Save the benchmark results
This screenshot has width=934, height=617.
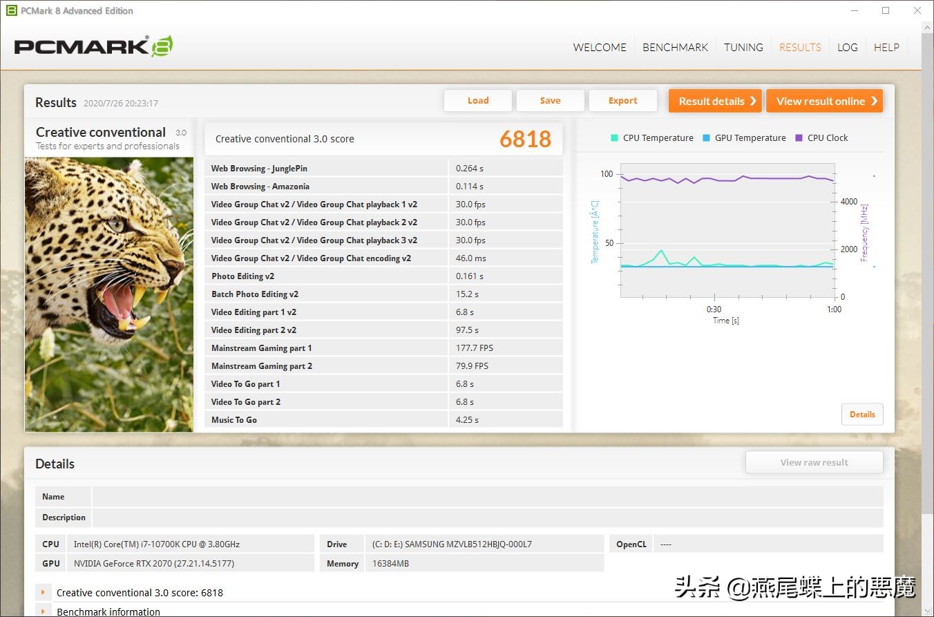550,100
